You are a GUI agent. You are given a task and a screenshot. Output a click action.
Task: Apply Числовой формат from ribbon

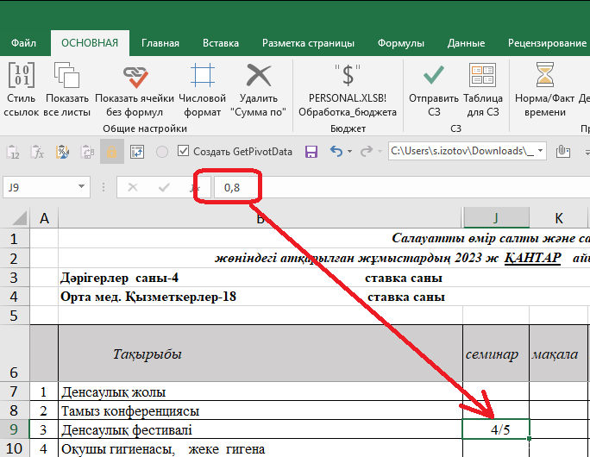(x=202, y=90)
